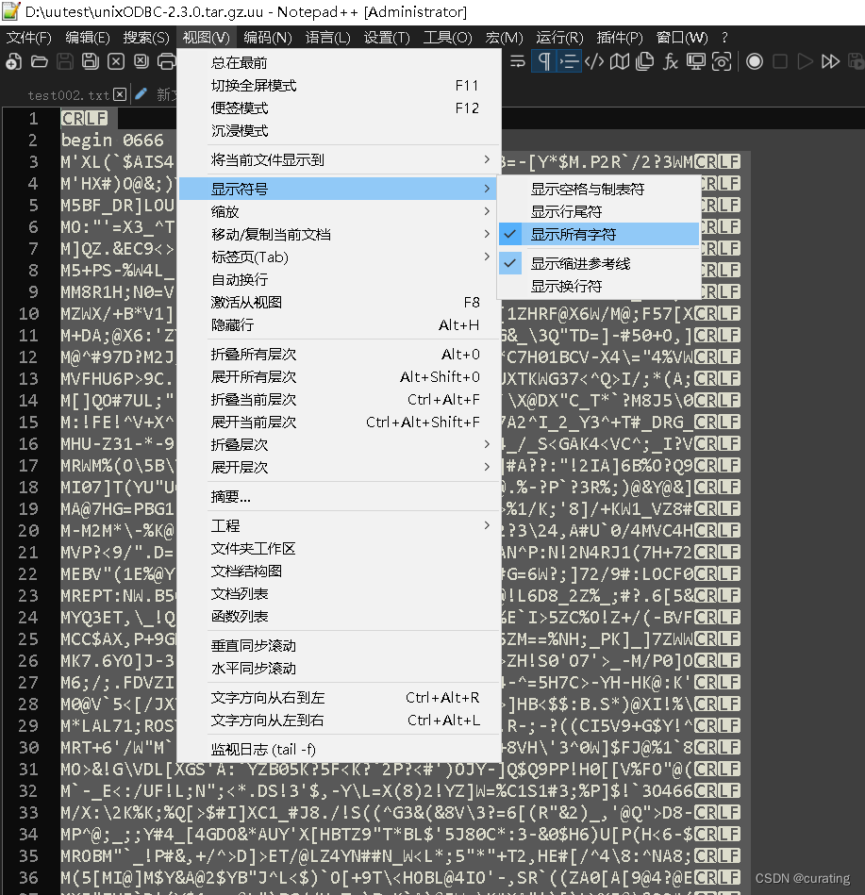Print the document via the printer icon
Image resolution: width=865 pixels, height=895 pixels.
click(166, 61)
